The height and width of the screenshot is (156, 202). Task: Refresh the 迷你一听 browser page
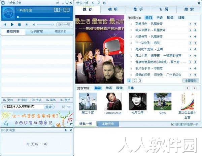104,3
